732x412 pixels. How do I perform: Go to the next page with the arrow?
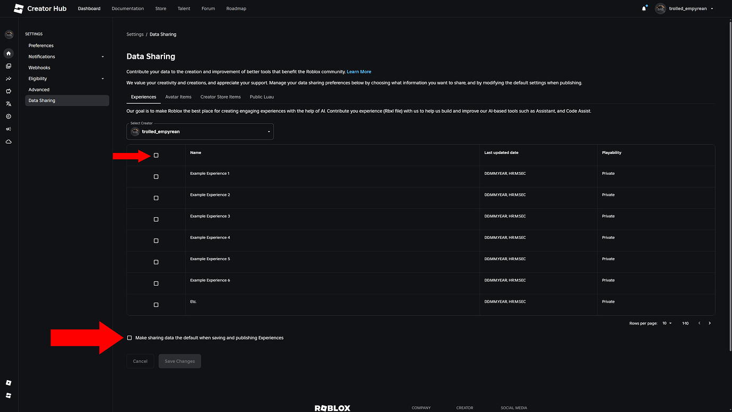pyautogui.click(x=710, y=323)
